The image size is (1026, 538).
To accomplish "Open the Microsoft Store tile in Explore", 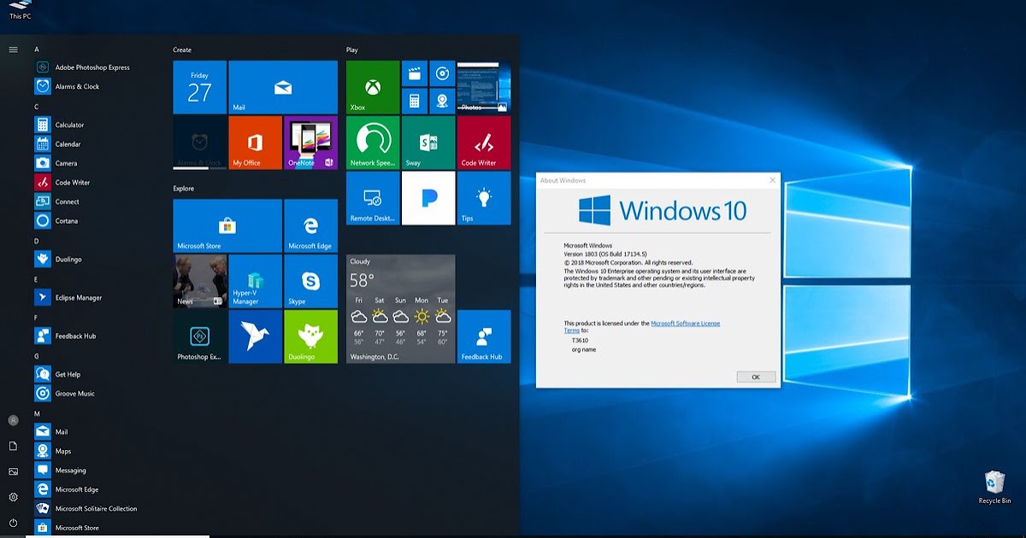I will (x=227, y=225).
